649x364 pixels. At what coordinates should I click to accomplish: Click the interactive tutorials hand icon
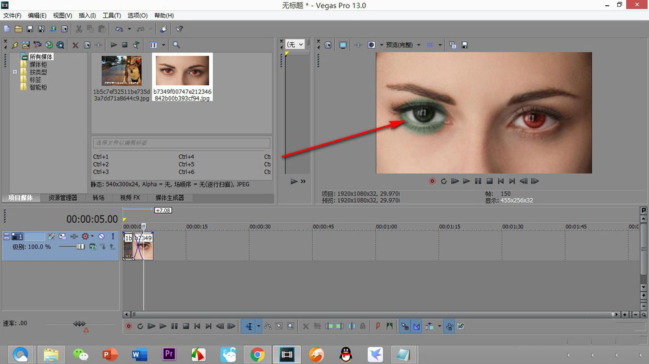[164, 29]
